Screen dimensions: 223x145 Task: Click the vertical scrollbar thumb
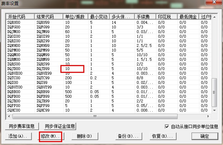click(214, 92)
